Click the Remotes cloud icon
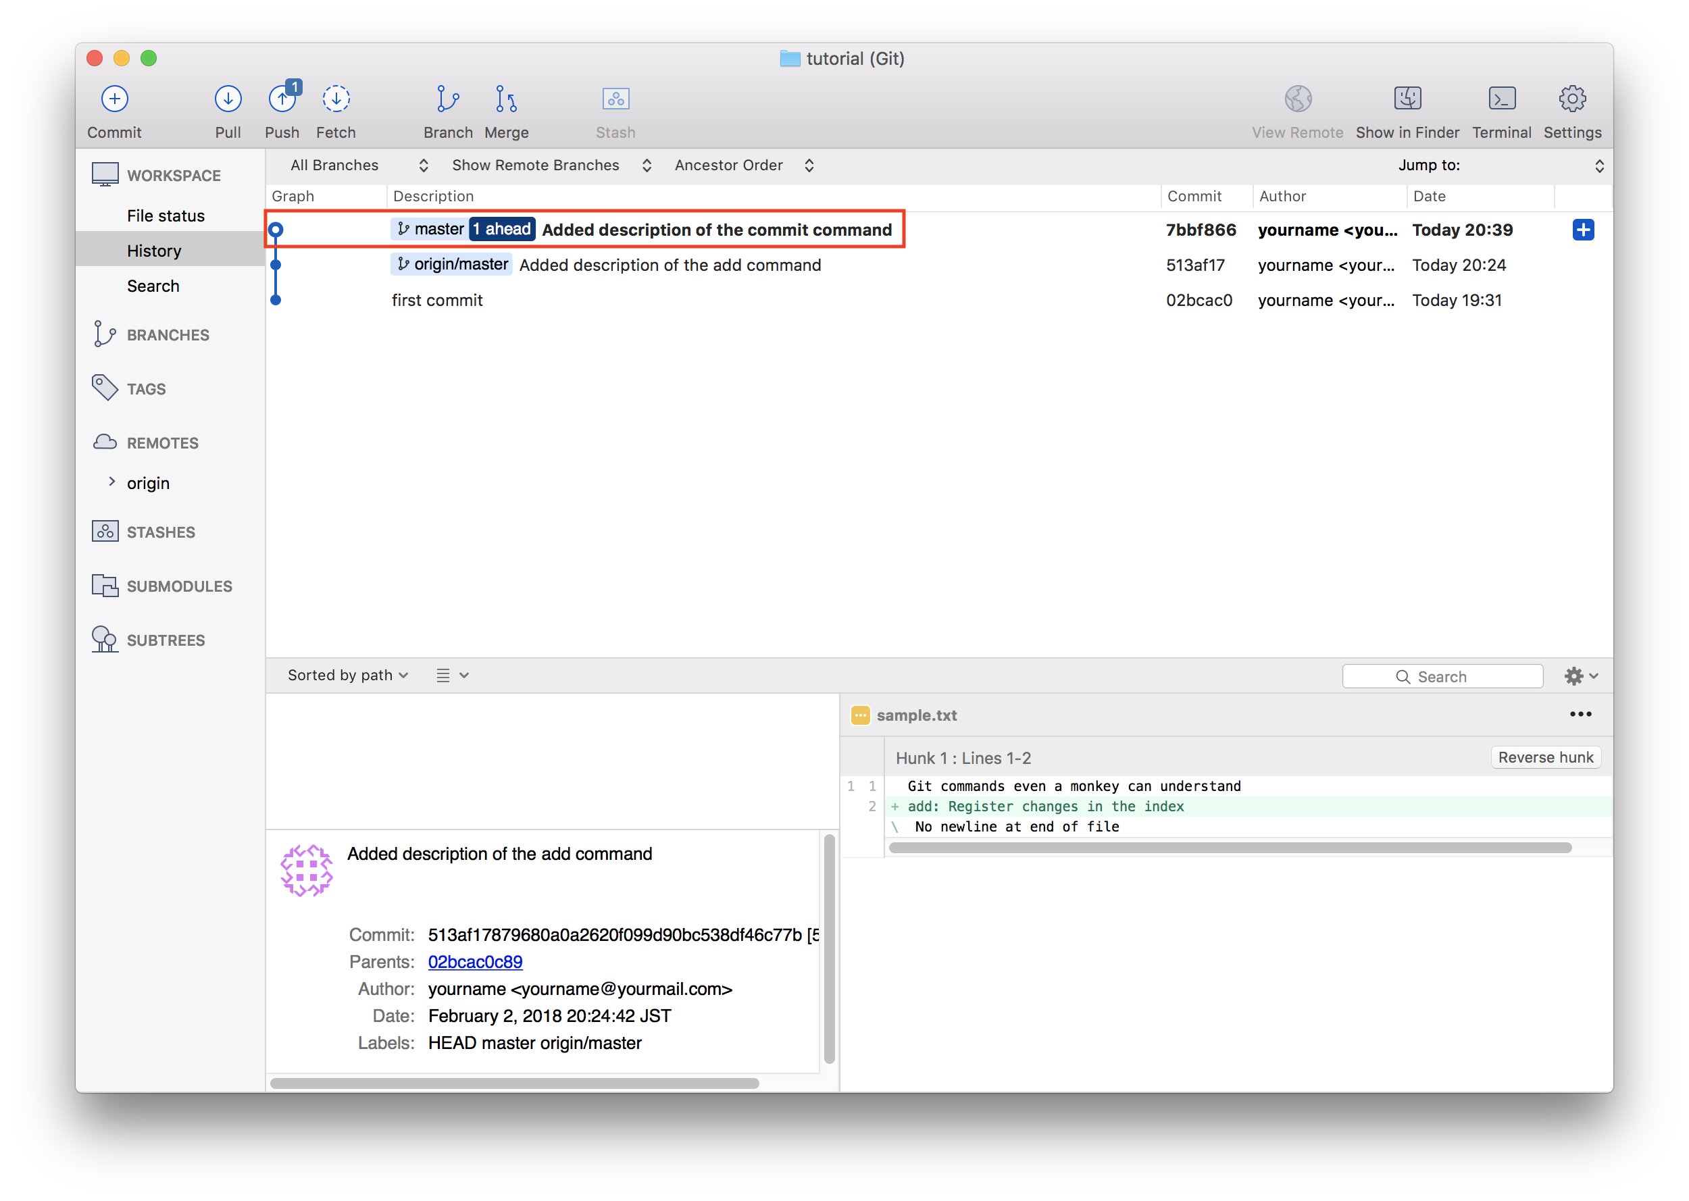 pos(105,442)
